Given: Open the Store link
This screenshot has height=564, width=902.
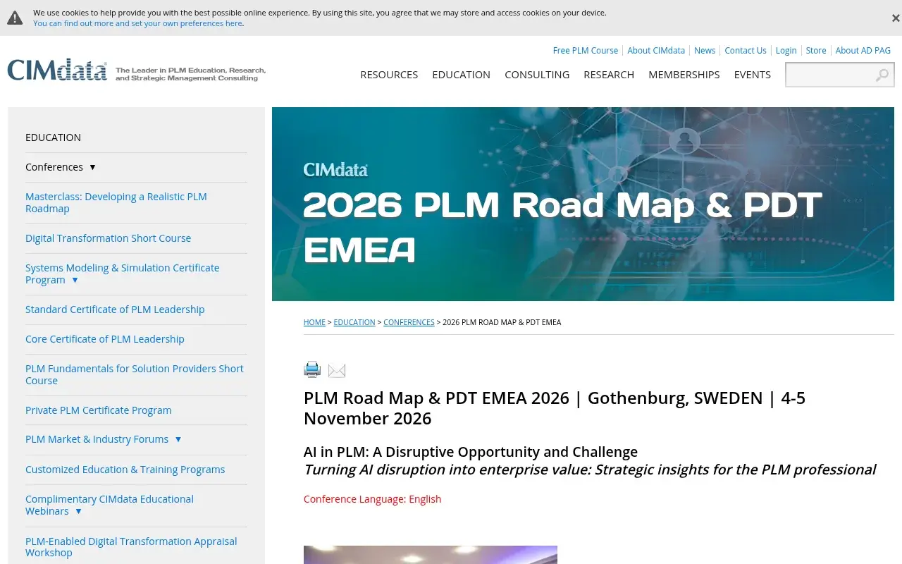Looking at the screenshot, I should 816,51.
